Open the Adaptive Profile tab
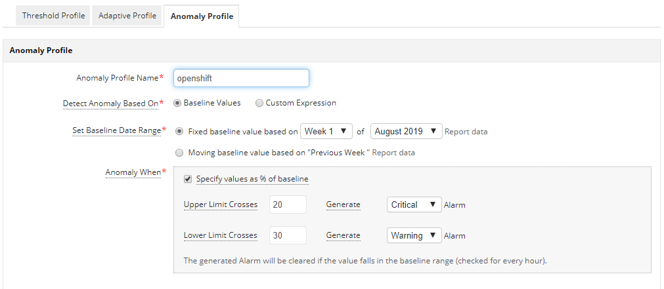Image resolution: width=664 pixels, height=289 pixels. (127, 16)
